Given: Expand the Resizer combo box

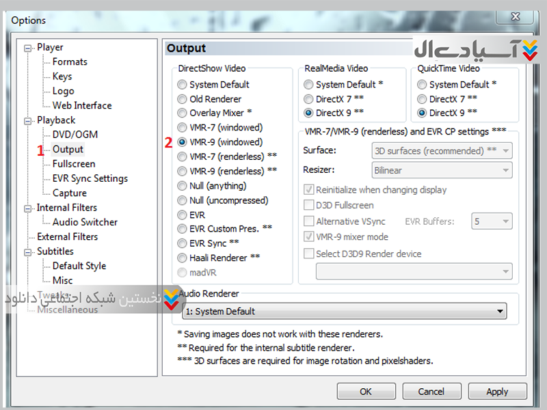Looking at the screenshot, I should click(x=442, y=170).
